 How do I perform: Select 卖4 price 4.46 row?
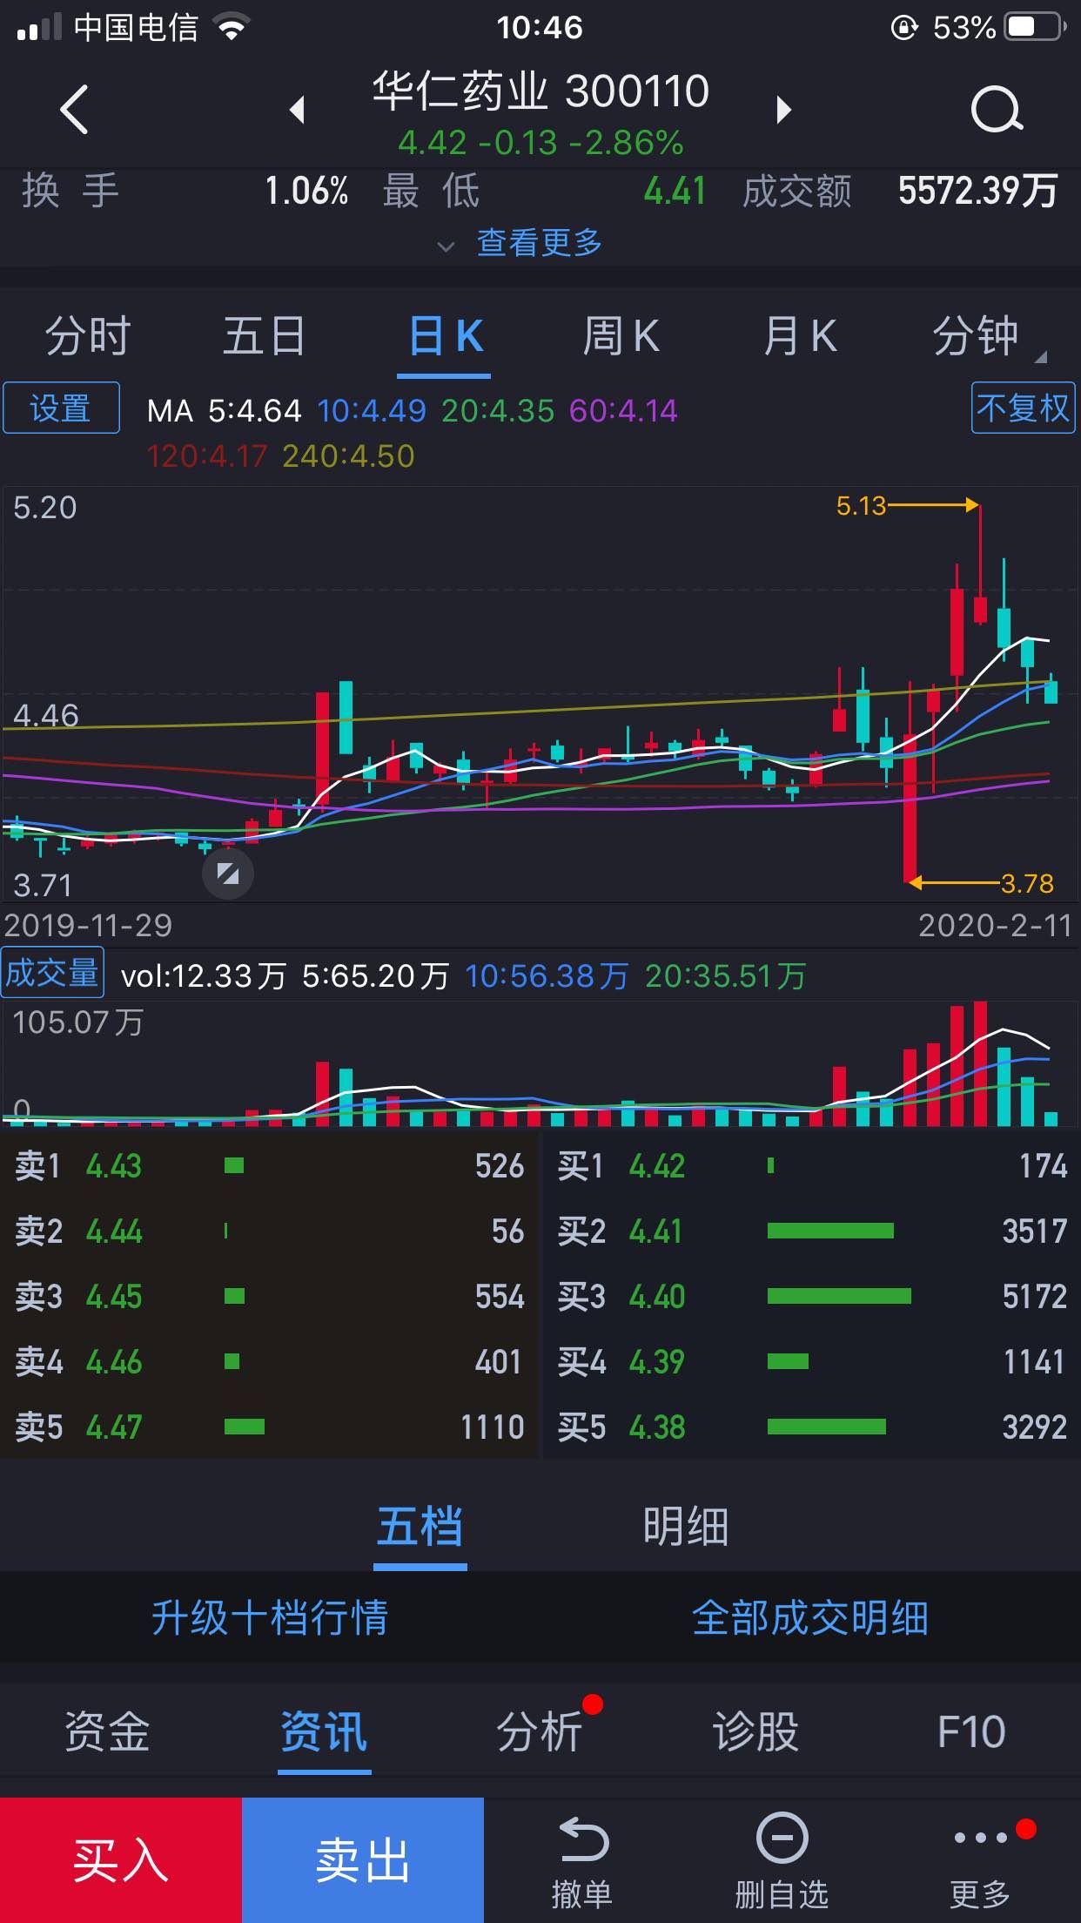point(269,1361)
